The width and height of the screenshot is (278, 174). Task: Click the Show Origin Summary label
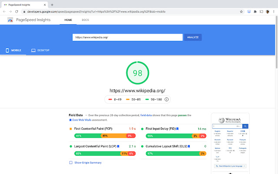[x=88, y=163]
